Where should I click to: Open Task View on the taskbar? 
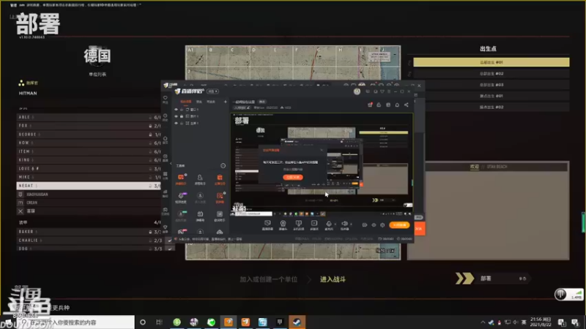(159, 322)
